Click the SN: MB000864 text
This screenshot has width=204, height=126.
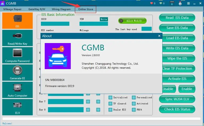(55, 80)
